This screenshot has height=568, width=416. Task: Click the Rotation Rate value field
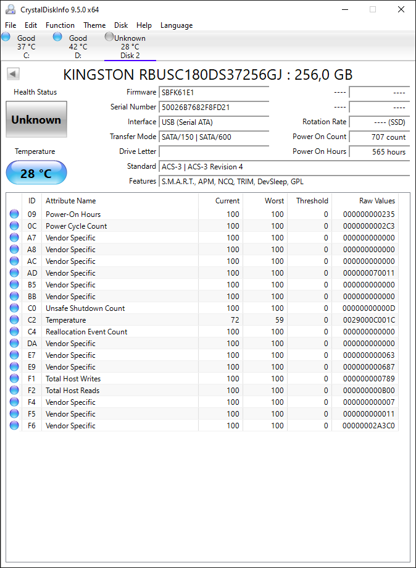coord(379,122)
